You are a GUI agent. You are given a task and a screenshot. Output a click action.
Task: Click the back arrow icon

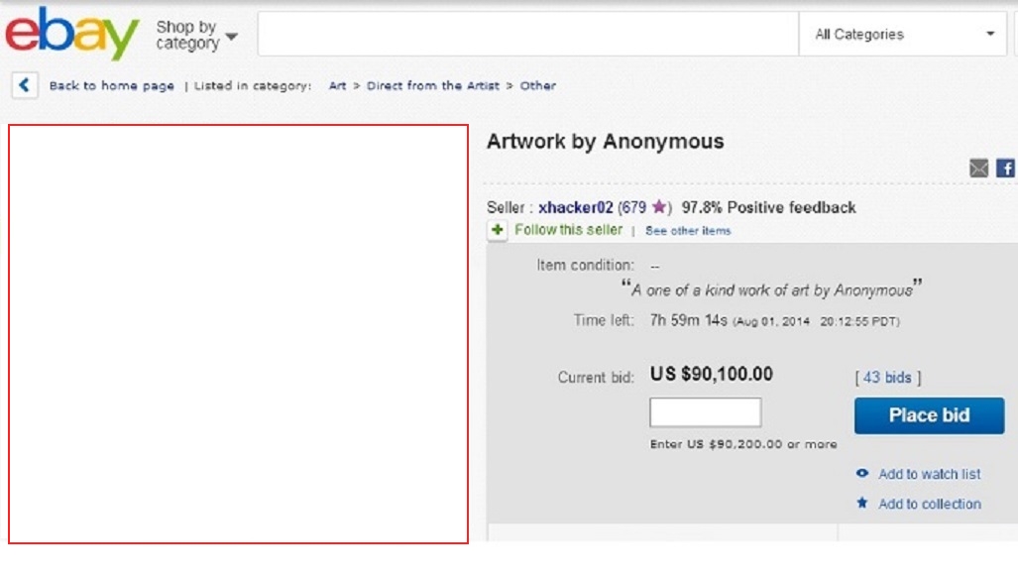[25, 85]
